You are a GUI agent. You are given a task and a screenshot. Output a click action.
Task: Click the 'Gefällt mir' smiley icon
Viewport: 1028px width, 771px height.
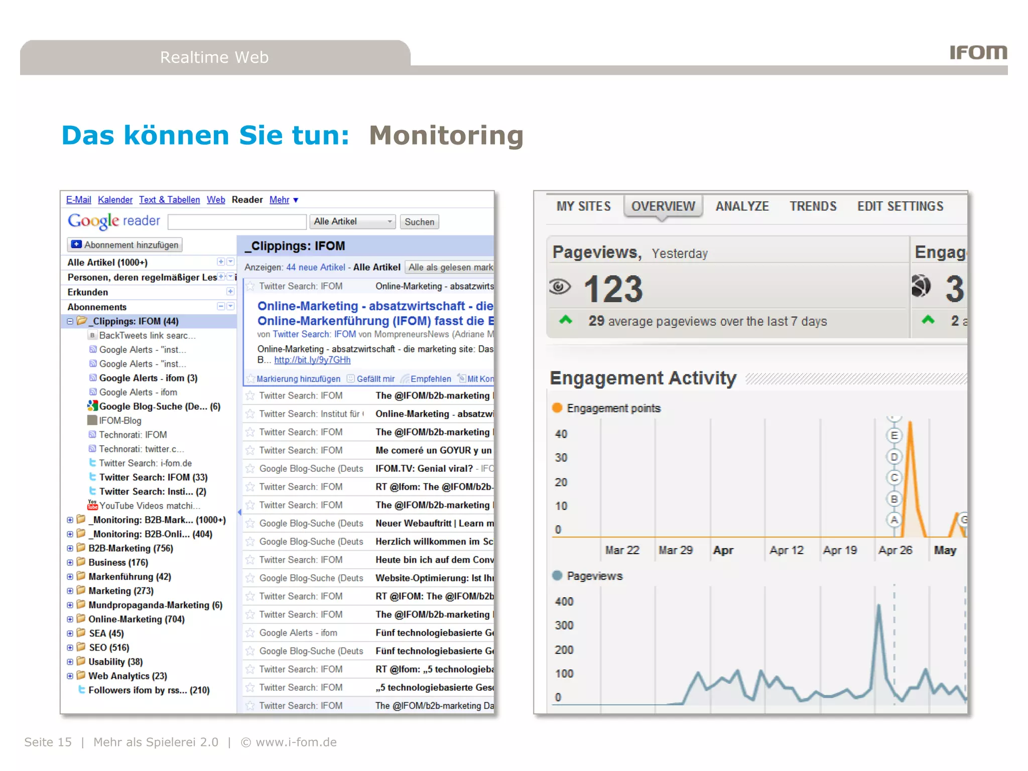351,378
